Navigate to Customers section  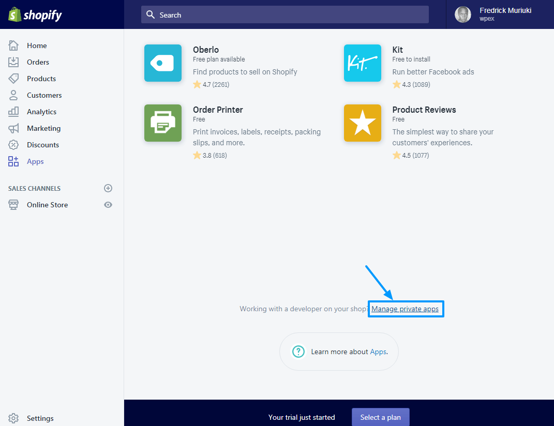pyautogui.click(x=44, y=95)
